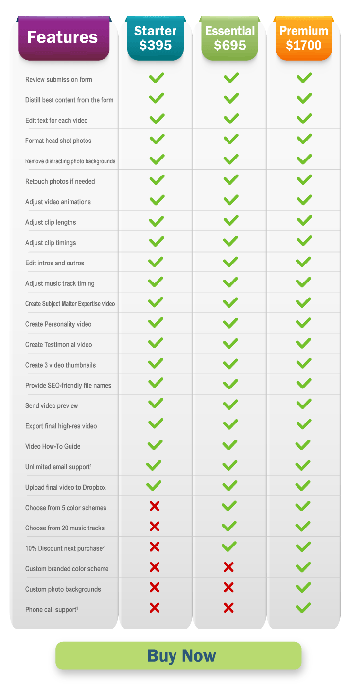Click the Features header banner

pyautogui.click(x=64, y=38)
